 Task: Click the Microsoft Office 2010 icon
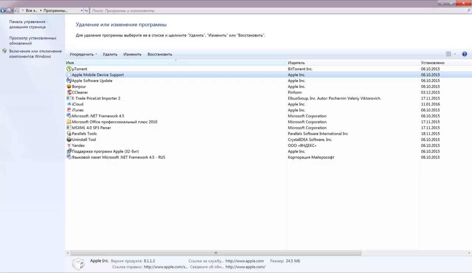pyautogui.click(x=69, y=122)
